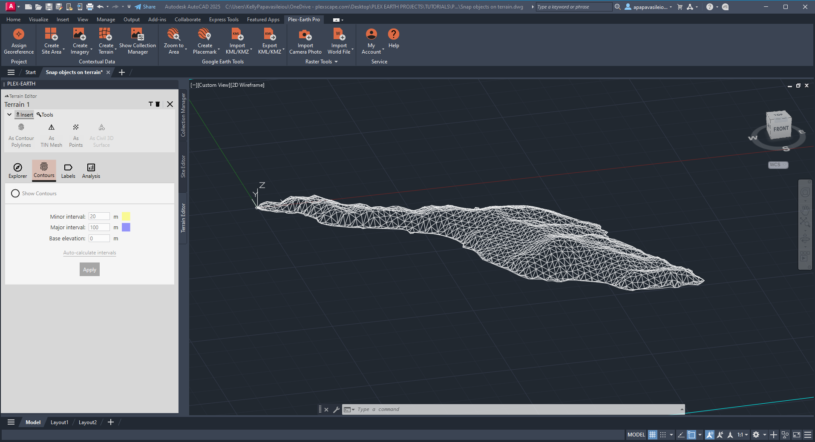This screenshot has height=442, width=815.
Task: Open Site Editor vertical side tab
Action: coord(183,166)
